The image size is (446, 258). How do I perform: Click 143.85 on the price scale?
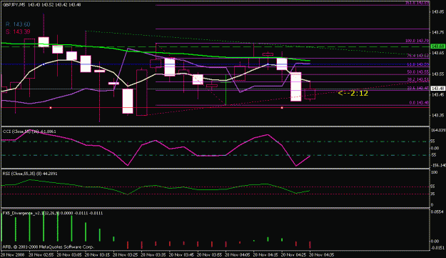point(438,12)
